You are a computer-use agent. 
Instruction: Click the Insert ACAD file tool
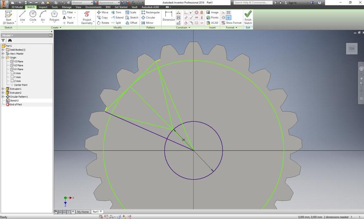pos(213,23)
